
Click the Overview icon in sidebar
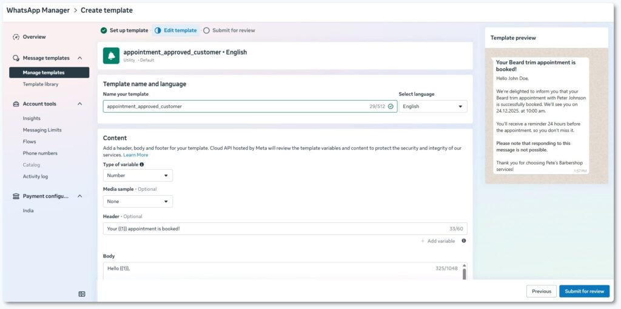point(16,37)
